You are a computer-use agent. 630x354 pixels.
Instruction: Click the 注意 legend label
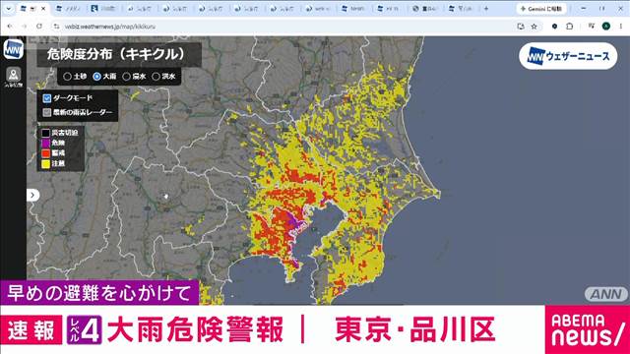[x=58, y=164]
